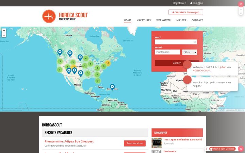Viewport: 245px width, 153px height.
Task: Open the VACATURES menu item
Action: 144,20
